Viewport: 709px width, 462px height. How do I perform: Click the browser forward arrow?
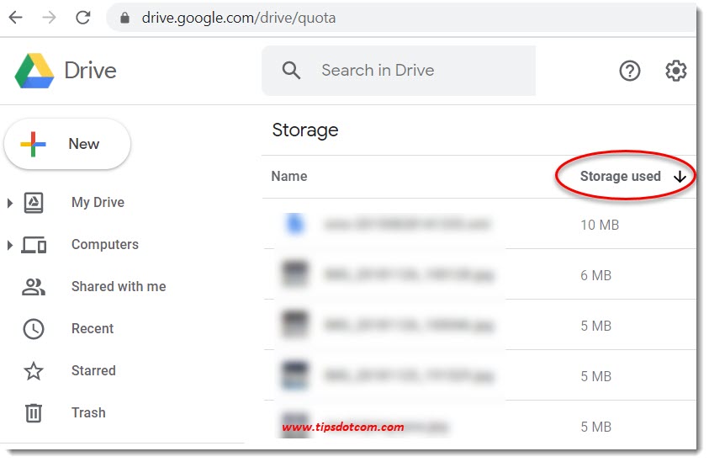tap(50, 18)
